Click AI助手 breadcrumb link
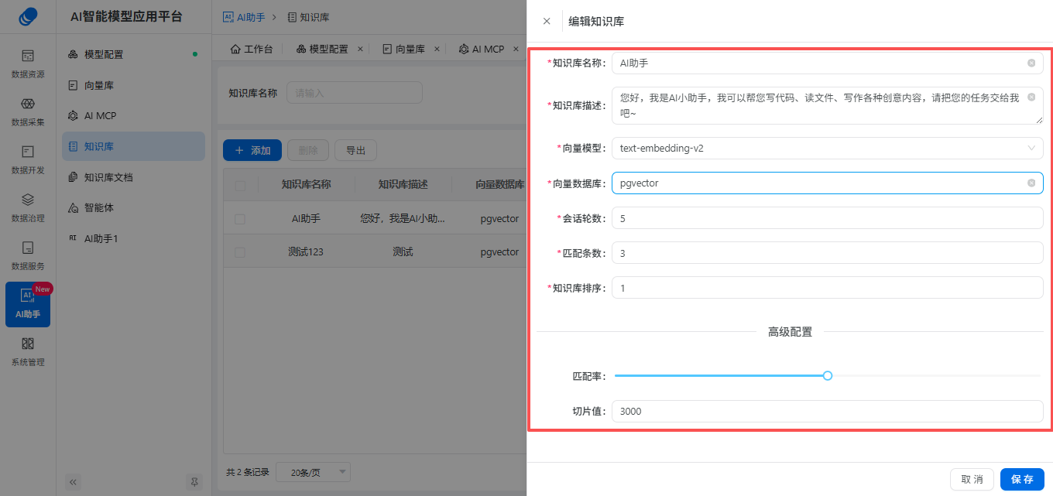Image resolution: width=1053 pixels, height=496 pixels. (x=244, y=16)
